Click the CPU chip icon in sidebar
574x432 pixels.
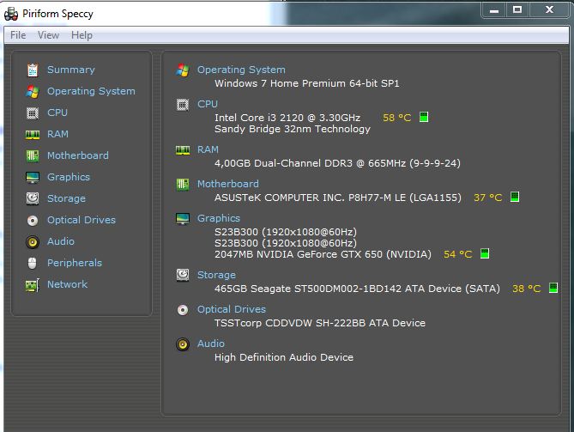click(x=33, y=113)
